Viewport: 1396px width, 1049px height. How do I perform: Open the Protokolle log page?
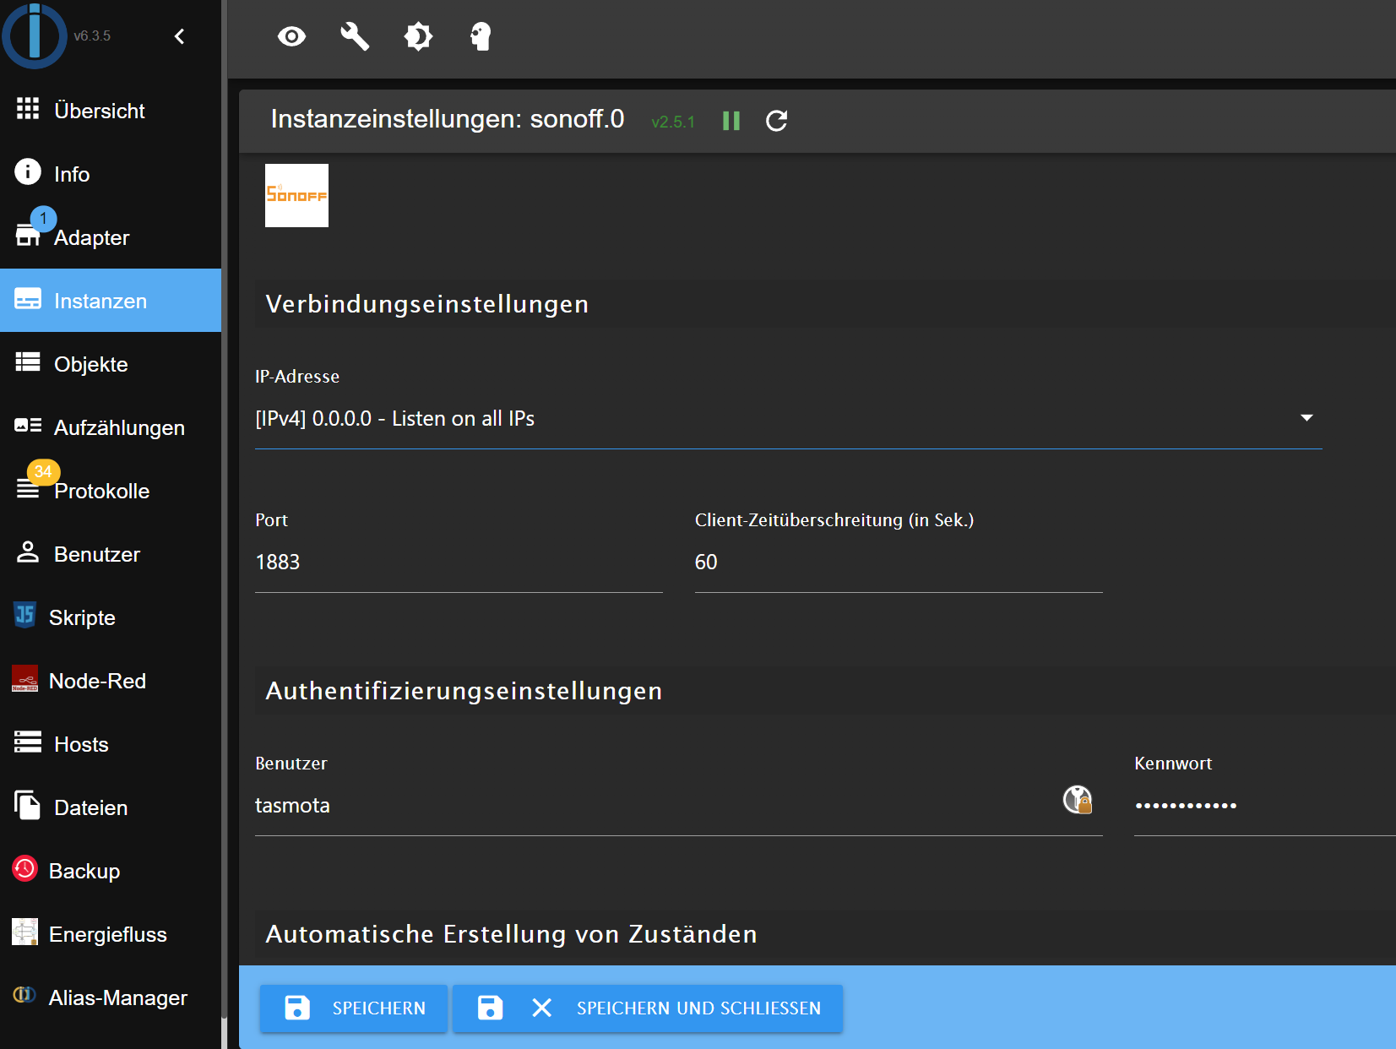point(111,491)
